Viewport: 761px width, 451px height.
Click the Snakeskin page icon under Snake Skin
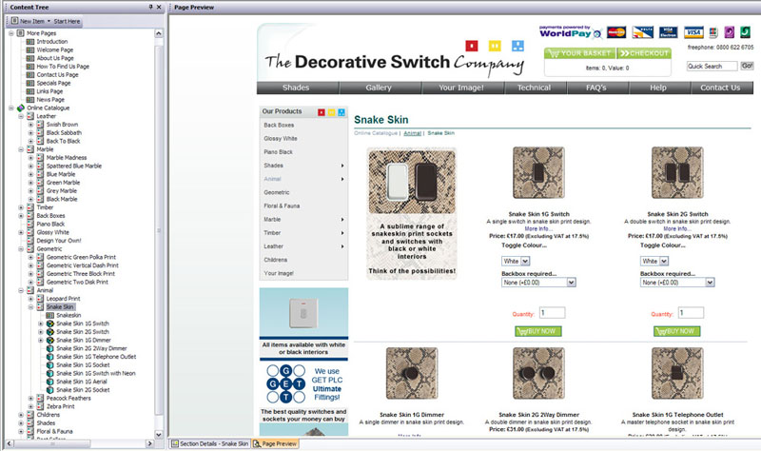pyautogui.click(x=50, y=315)
